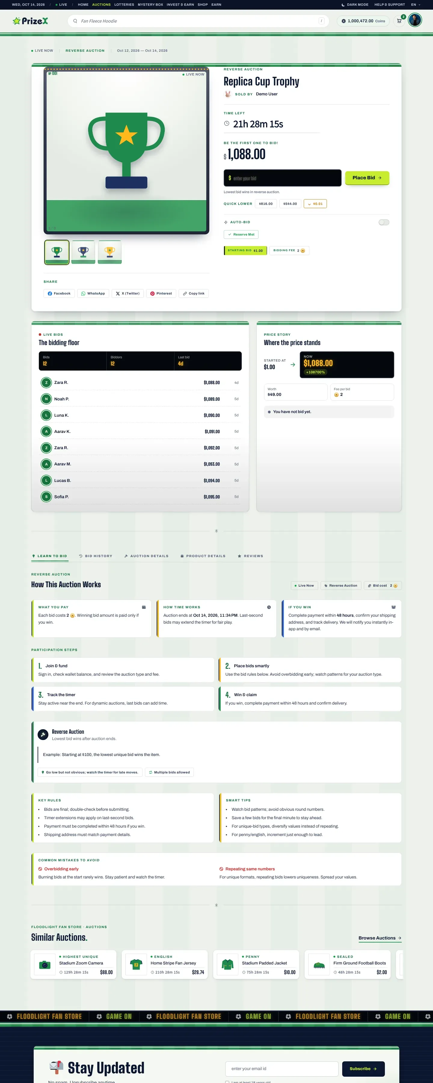Select the $544.00 quick lower amount
The width and height of the screenshot is (433, 1083).
tap(290, 204)
